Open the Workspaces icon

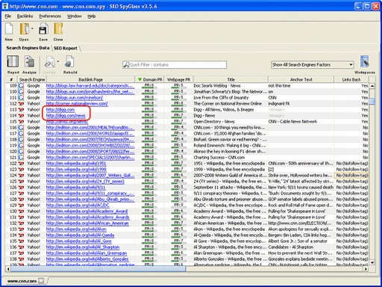coord(365,61)
